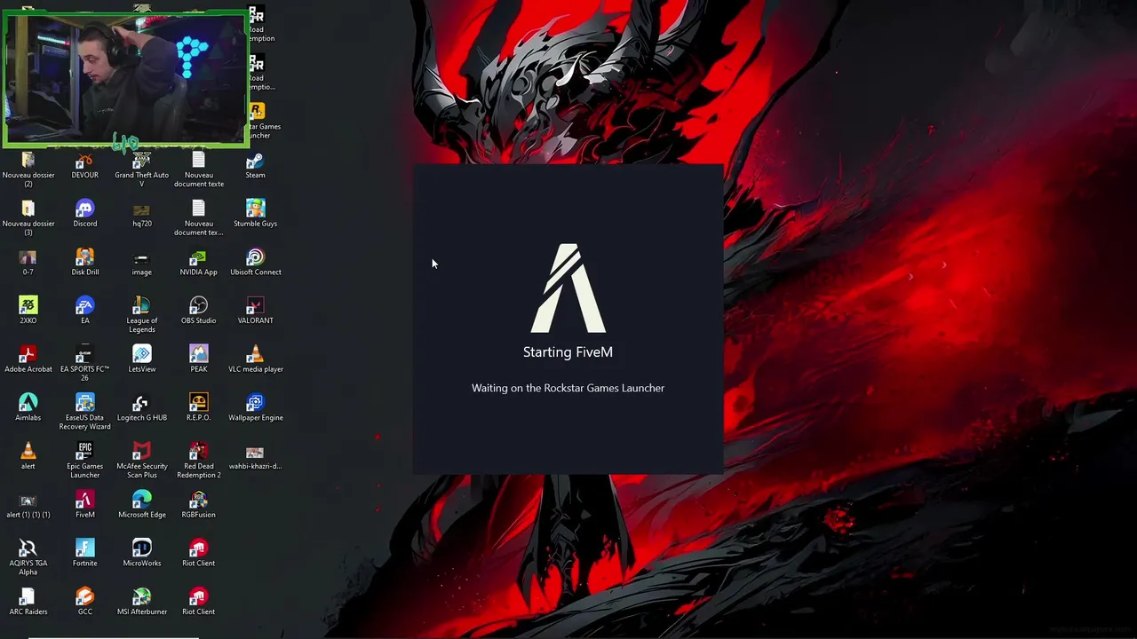Viewport: 1137px width, 639px height.
Task: Select the wahbi-khazri-d... image file
Action: [x=255, y=457]
